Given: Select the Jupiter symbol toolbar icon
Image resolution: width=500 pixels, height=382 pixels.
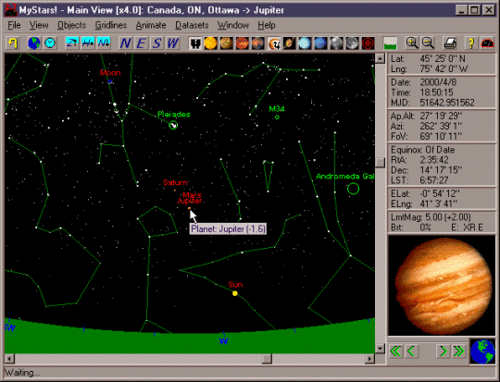Looking at the screenshot, I should (273, 43).
